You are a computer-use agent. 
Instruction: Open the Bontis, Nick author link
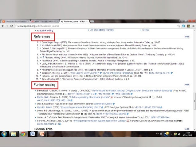[43, 97]
